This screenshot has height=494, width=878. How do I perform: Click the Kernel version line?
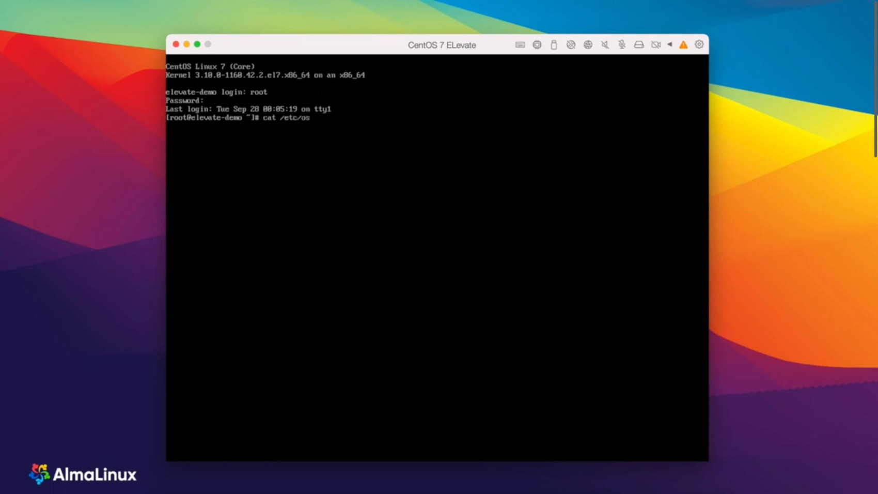[x=265, y=75]
